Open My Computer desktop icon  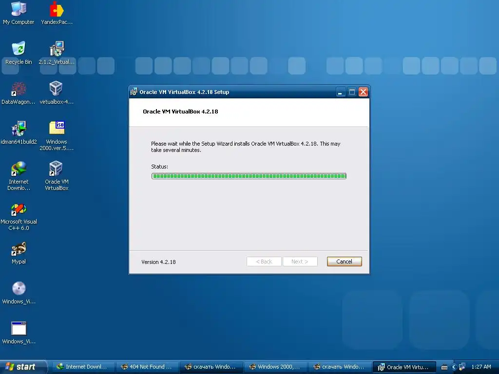(x=19, y=13)
